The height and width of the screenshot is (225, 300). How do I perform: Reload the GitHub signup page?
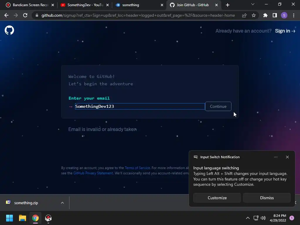pos(25,15)
